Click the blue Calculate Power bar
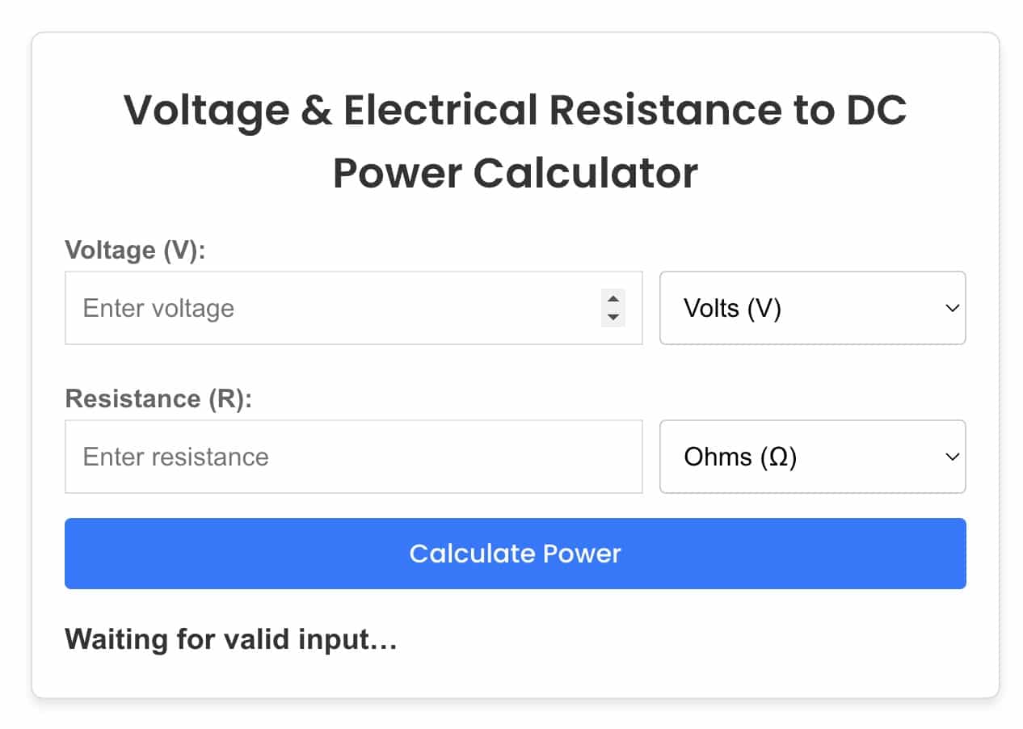The width and height of the screenshot is (1023, 729). point(515,554)
